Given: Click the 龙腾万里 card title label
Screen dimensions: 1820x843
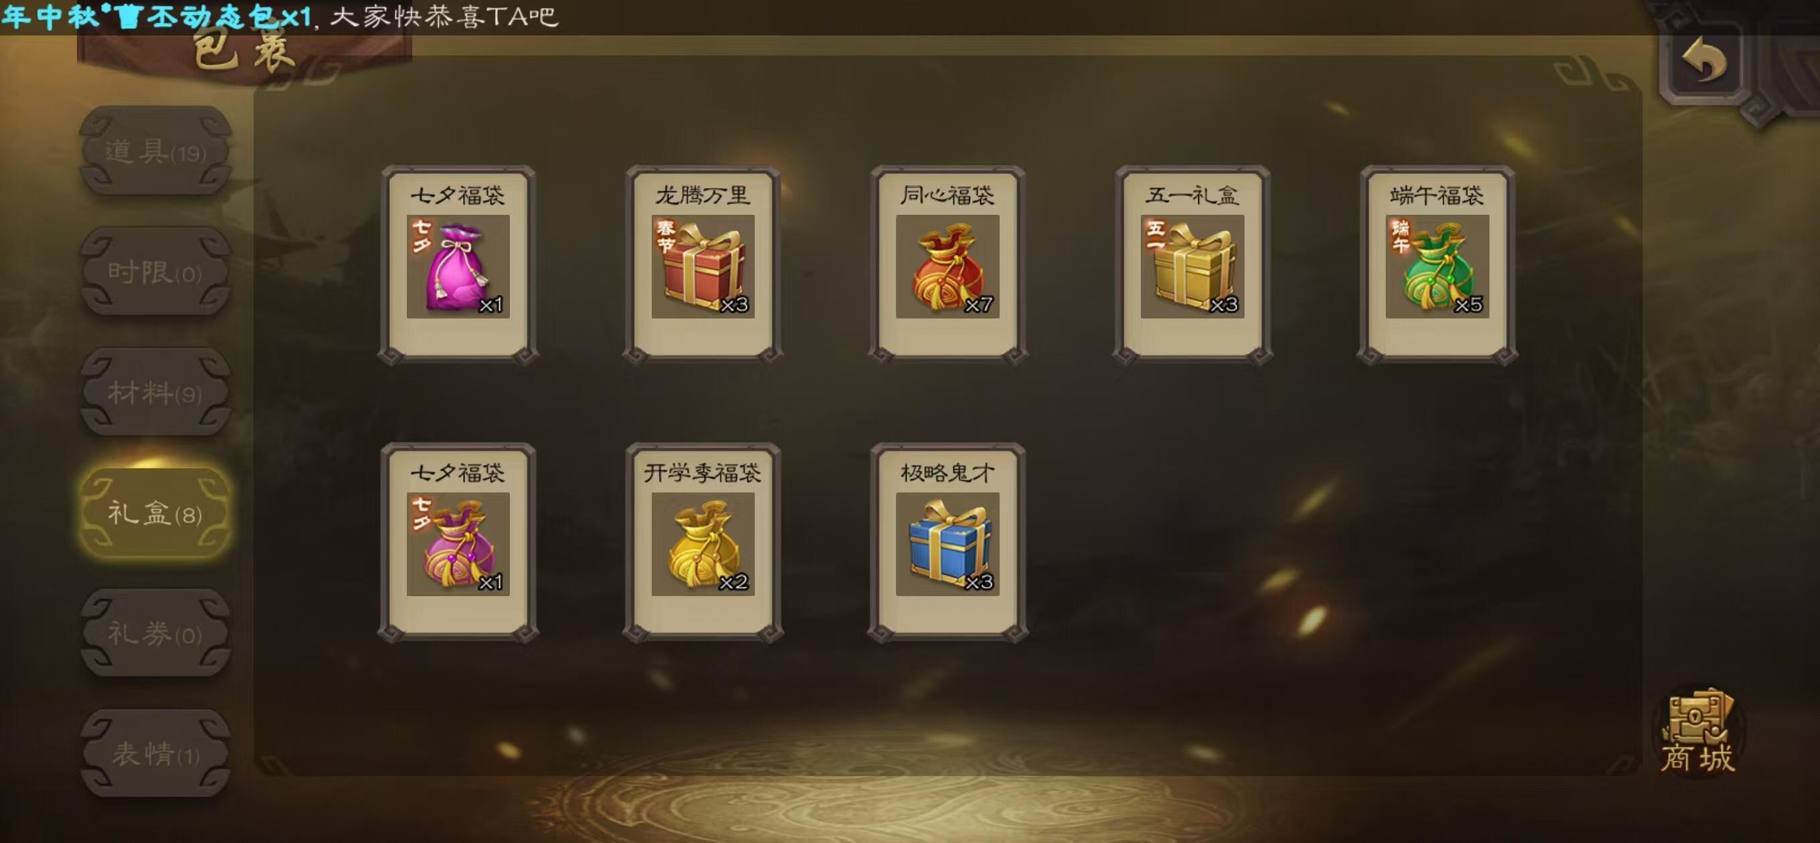Looking at the screenshot, I should tap(703, 194).
